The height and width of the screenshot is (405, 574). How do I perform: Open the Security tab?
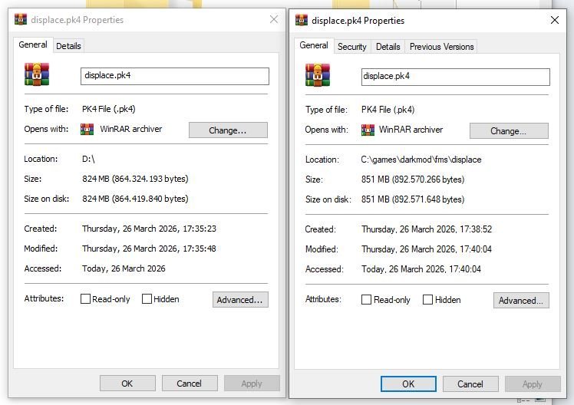pyautogui.click(x=352, y=47)
